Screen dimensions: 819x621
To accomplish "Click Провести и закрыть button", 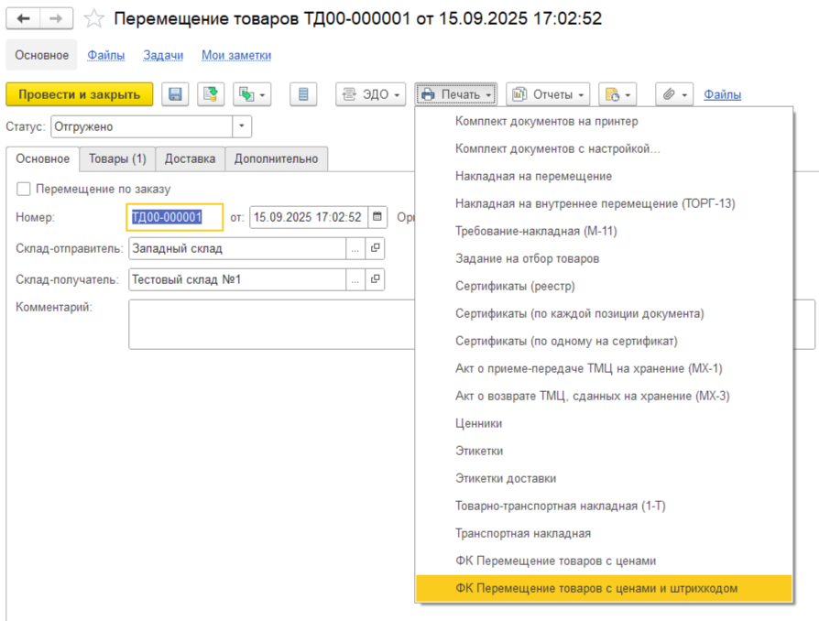I will [80, 94].
